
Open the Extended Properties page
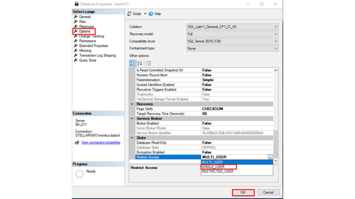point(94,46)
